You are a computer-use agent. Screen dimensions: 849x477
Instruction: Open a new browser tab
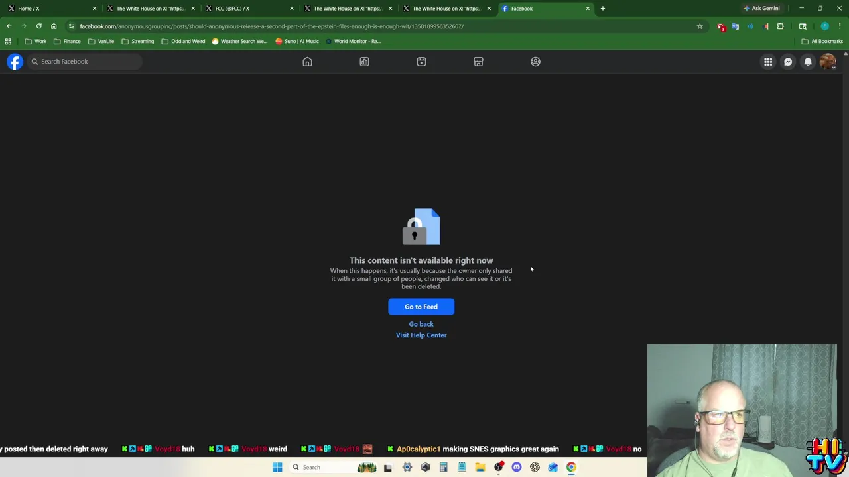(x=602, y=8)
